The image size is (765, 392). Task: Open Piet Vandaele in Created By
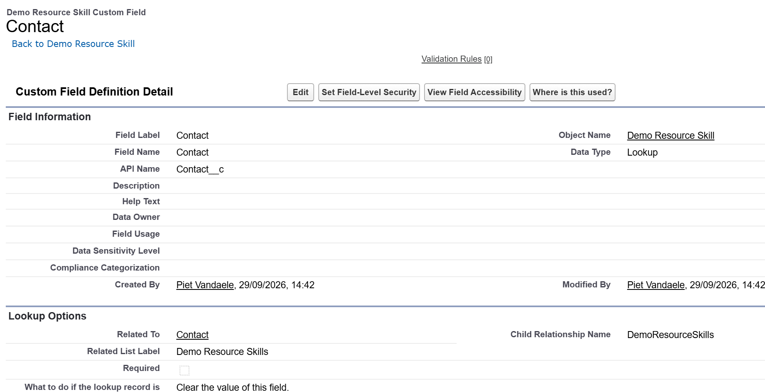tap(205, 285)
